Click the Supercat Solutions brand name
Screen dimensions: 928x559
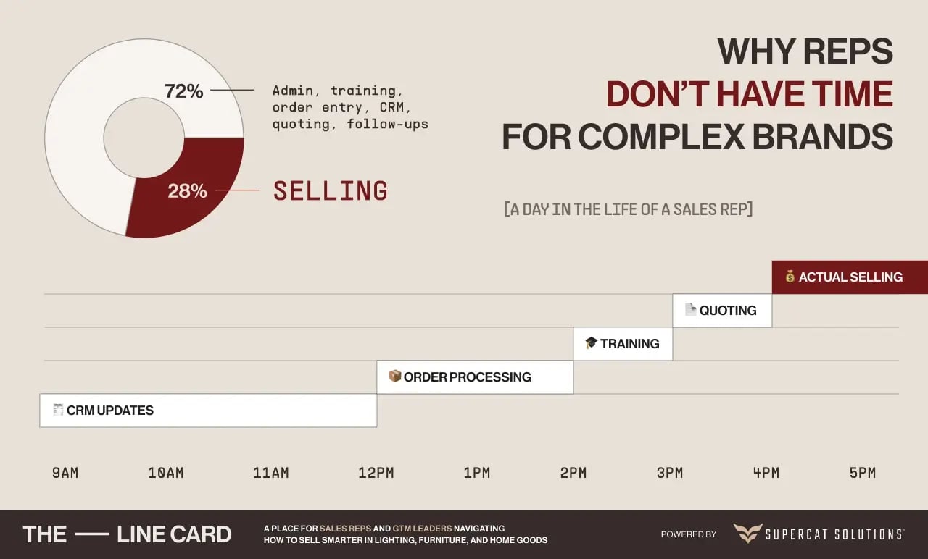tap(834, 534)
